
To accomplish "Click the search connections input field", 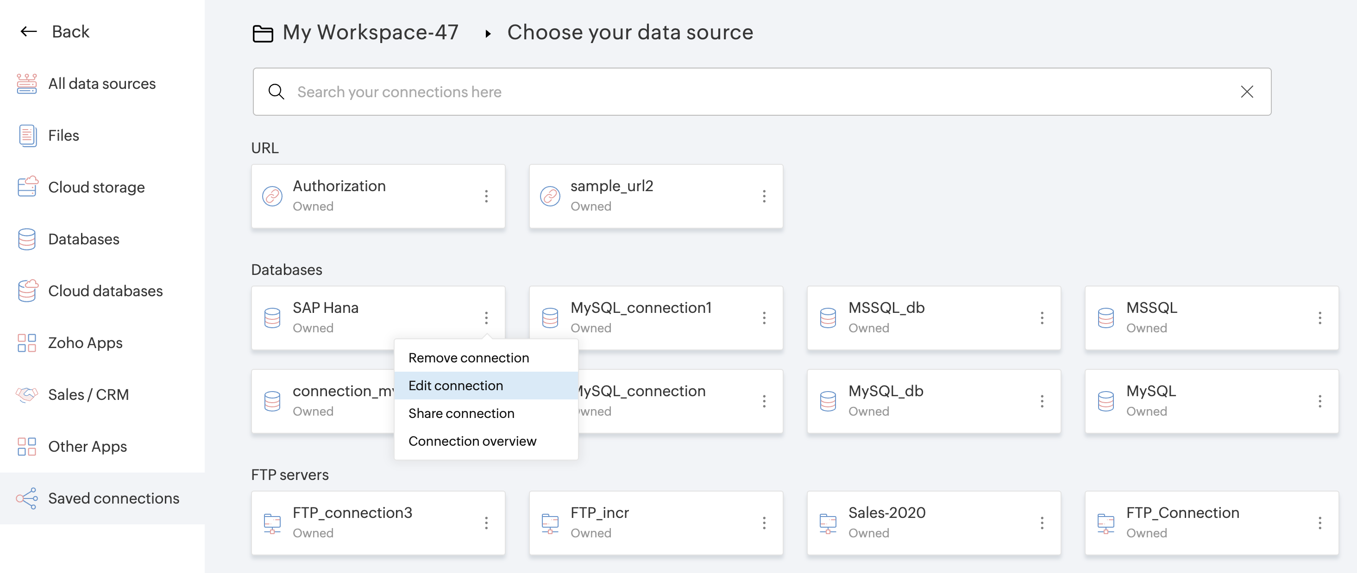I will 737,92.
